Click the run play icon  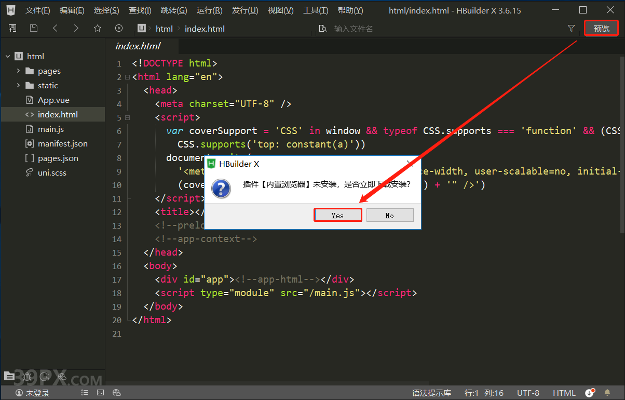119,29
